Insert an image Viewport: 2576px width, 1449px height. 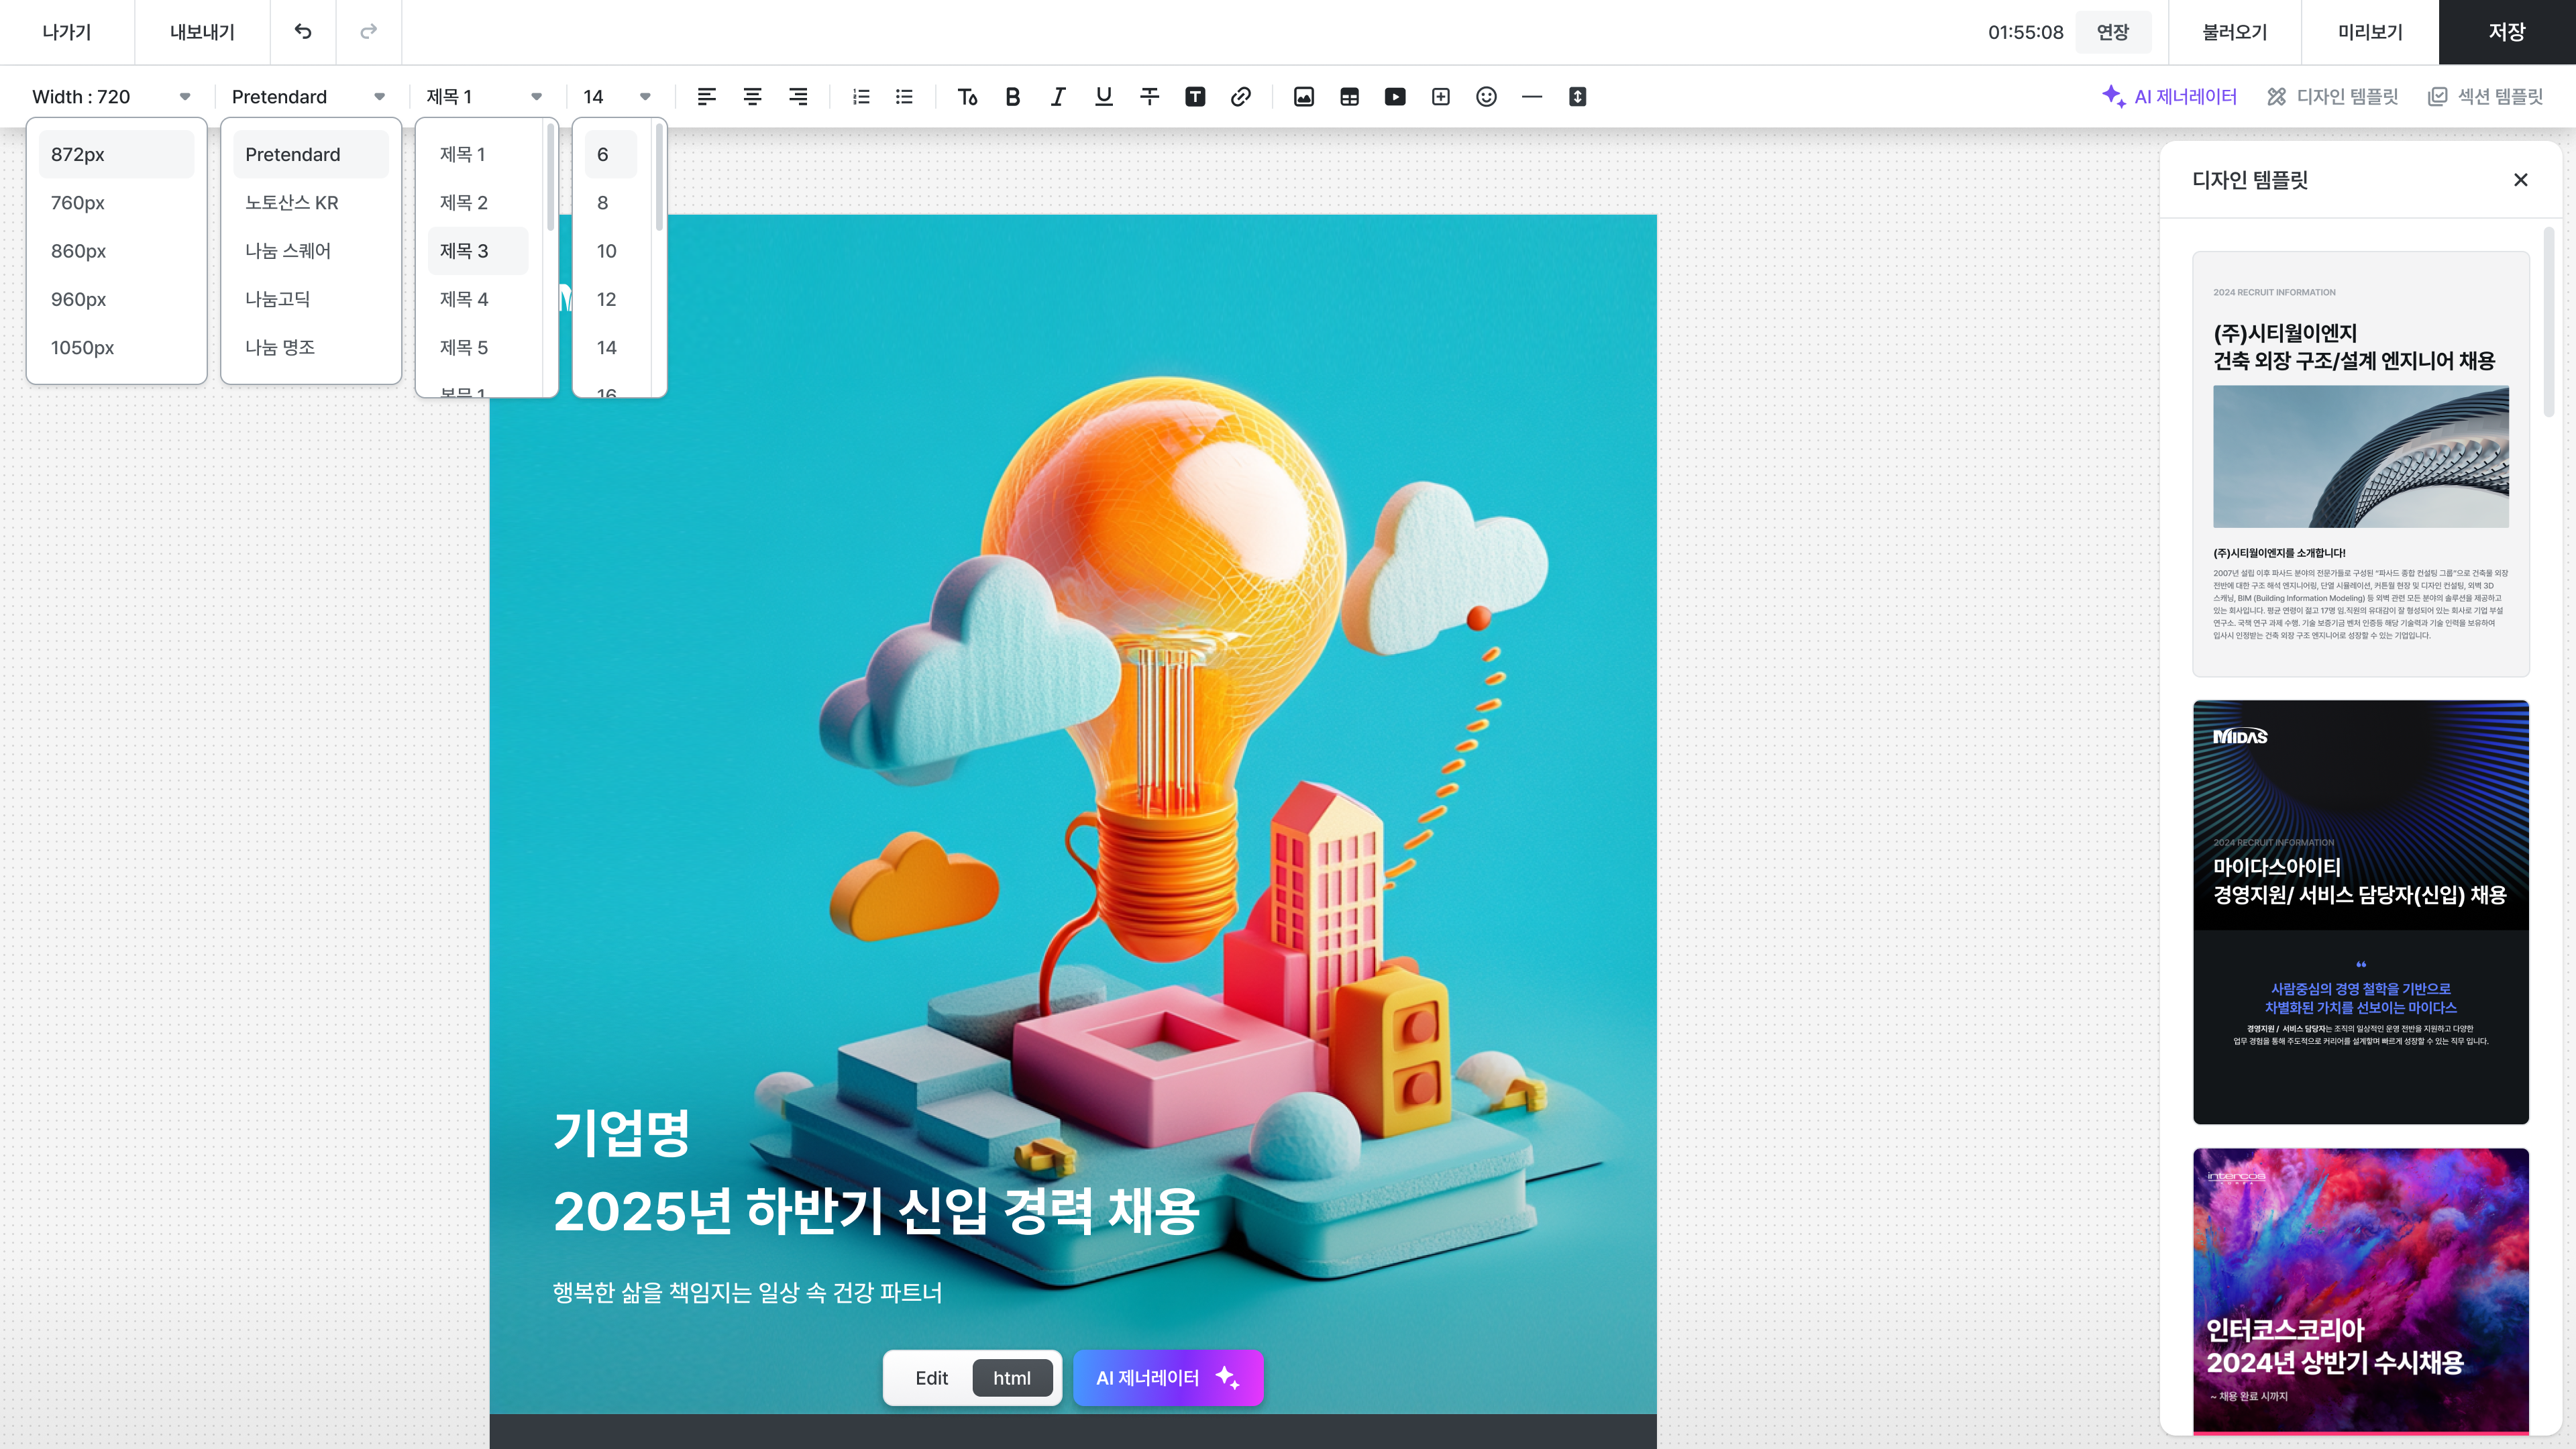[1303, 96]
